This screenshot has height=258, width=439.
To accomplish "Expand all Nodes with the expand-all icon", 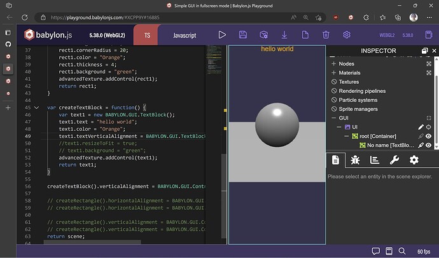I will click(x=429, y=64).
